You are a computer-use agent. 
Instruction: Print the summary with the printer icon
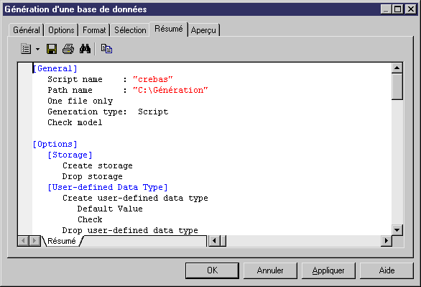coord(68,49)
